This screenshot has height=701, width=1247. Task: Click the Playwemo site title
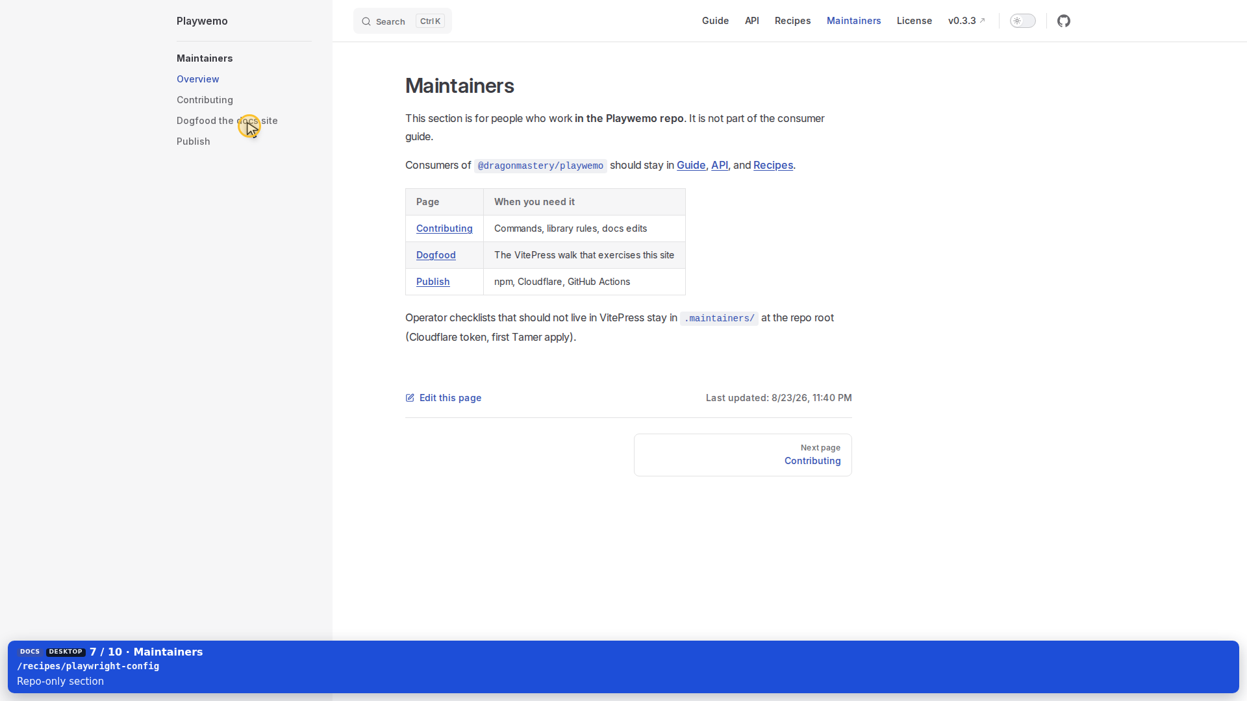(202, 21)
